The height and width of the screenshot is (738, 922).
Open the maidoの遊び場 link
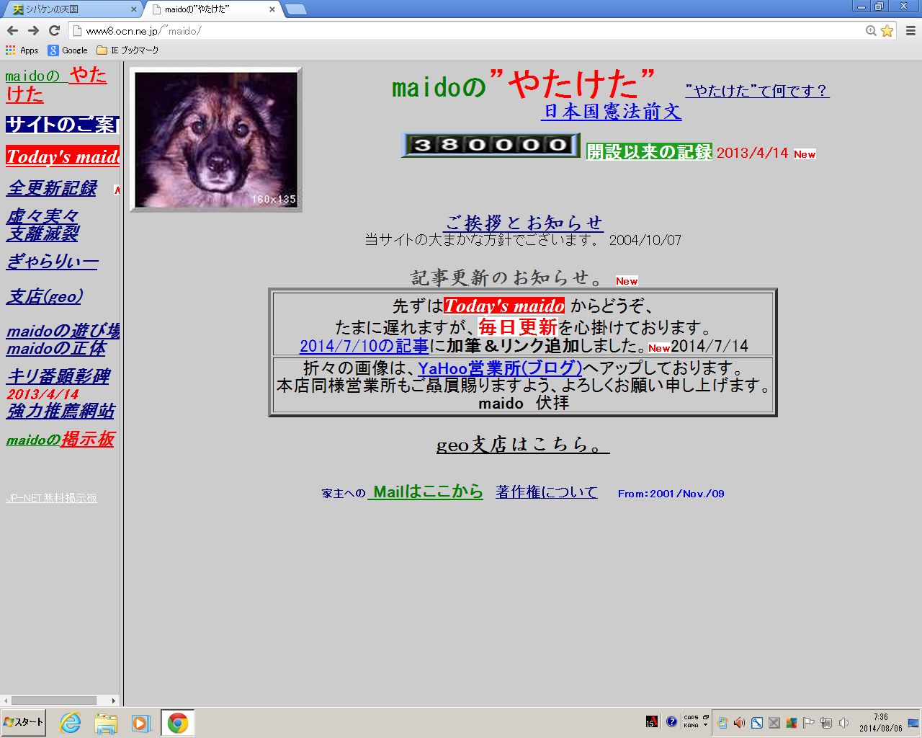[x=63, y=331]
